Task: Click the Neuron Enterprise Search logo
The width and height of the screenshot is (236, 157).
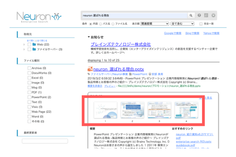Action: click(x=39, y=17)
